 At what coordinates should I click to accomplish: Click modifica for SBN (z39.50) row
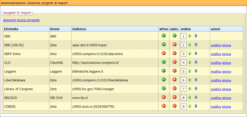(x=216, y=45)
